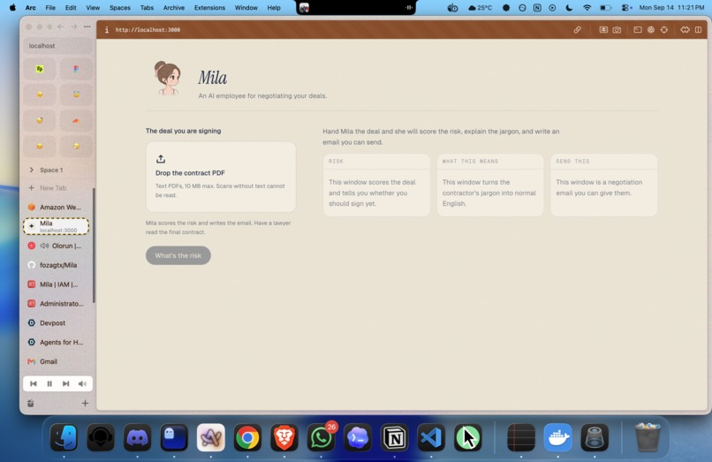712x462 pixels.
Task: Click the http://localhost:3000 URL text
Action: [148, 30]
